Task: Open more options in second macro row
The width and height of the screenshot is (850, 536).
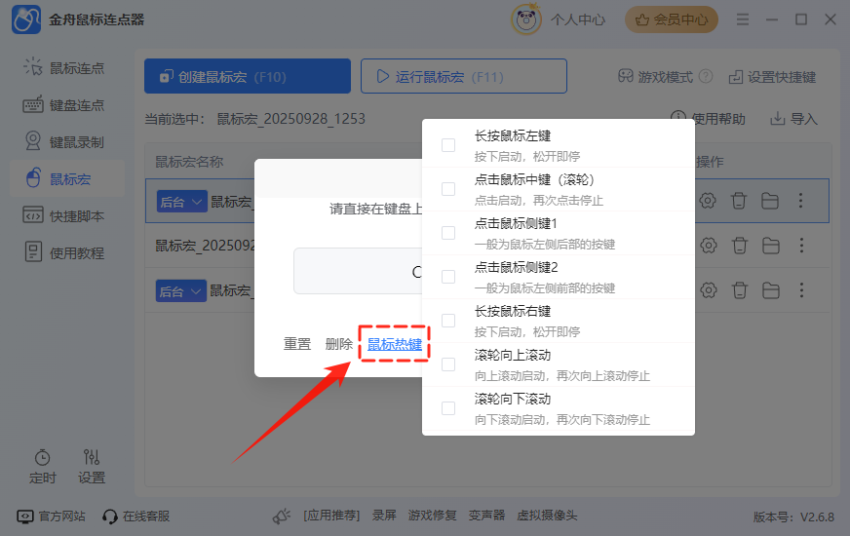Action: [802, 246]
